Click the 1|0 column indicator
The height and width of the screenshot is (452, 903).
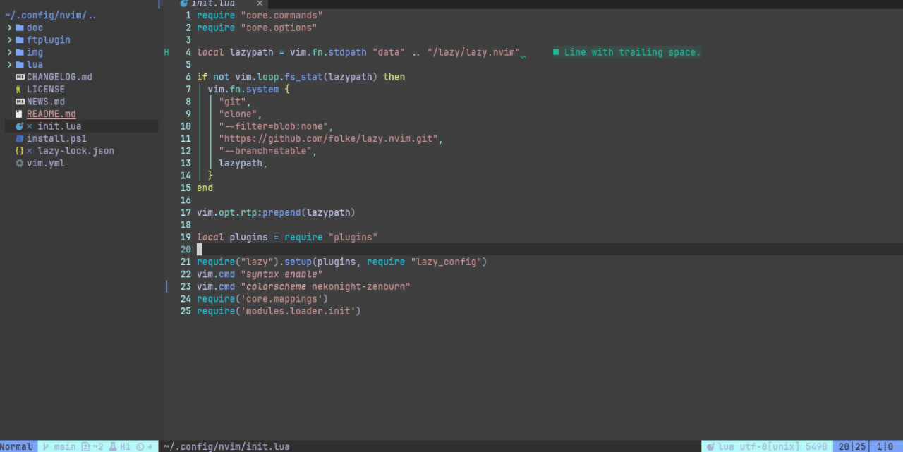point(885,446)
